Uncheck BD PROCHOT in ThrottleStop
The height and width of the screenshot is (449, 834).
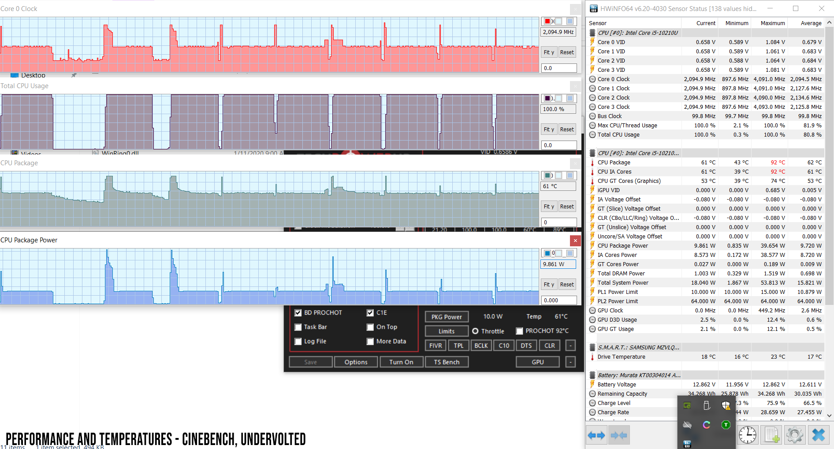[298, 313]
